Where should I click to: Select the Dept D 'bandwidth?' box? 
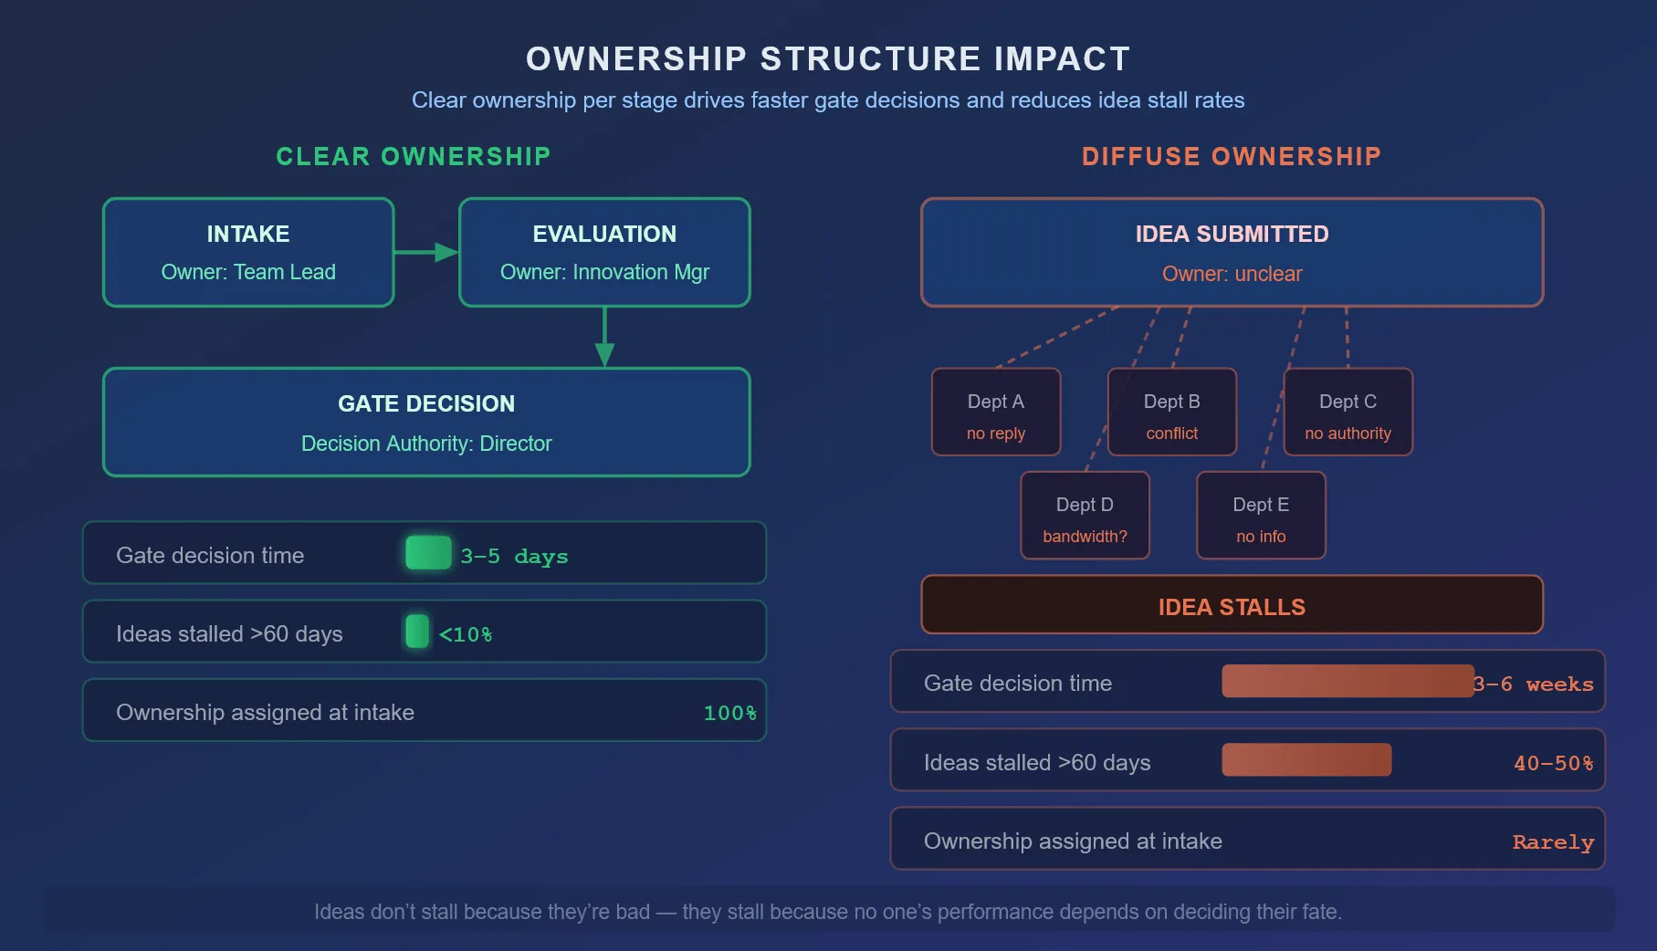click(x=1085, y=515)
